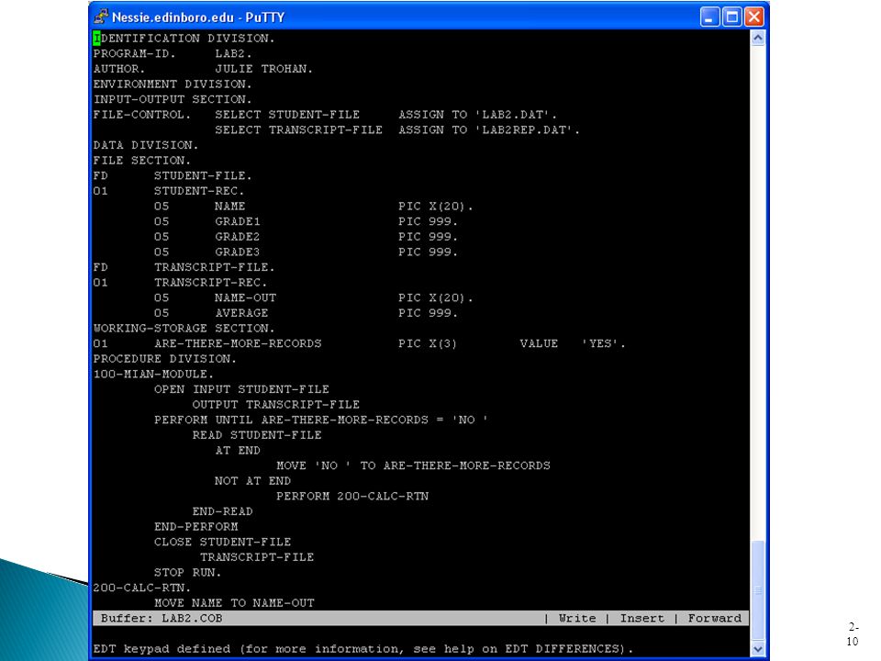This screenshot has width=881, height=661.
Task: Minimize the PuTTY window
Action: (x=709, y=17)
